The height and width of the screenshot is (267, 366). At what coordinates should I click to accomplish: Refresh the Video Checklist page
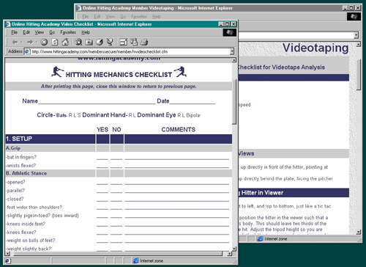tap(55, 43)
